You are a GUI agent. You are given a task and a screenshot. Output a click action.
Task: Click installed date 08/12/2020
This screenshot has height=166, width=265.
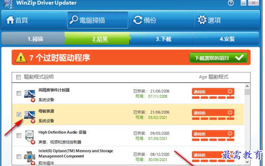[160, 154]
